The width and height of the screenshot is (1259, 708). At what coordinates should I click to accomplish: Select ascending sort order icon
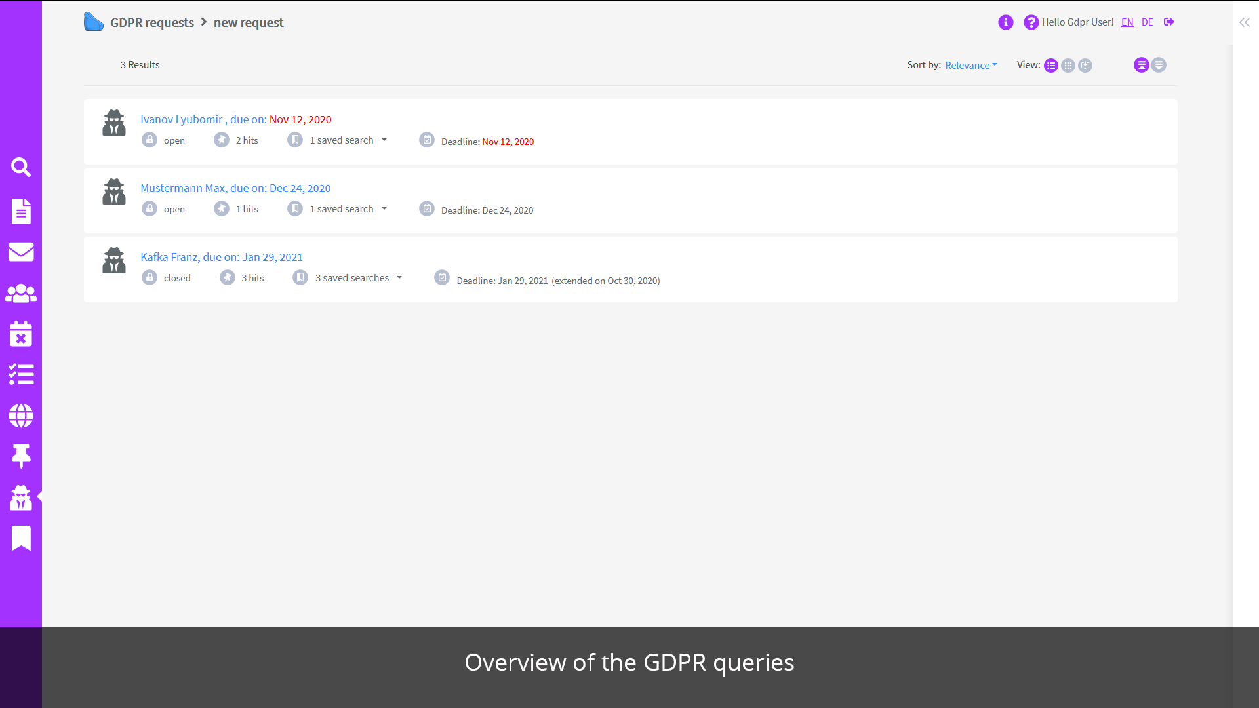pos(1142,65)
